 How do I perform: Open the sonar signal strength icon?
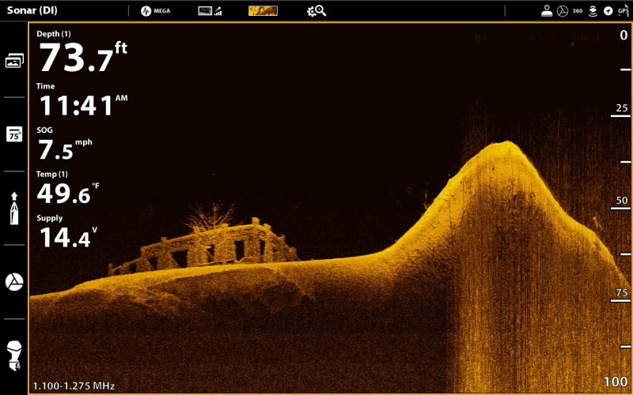coord(210,11)
